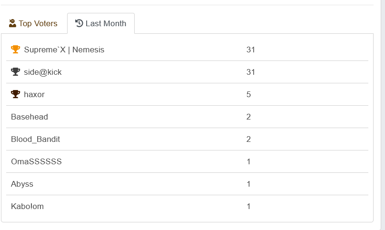Click the gold trophy beside Supreme`X | Nemesis
The width and height of the screenshot is (385, 230).
(x=16, y=50)
